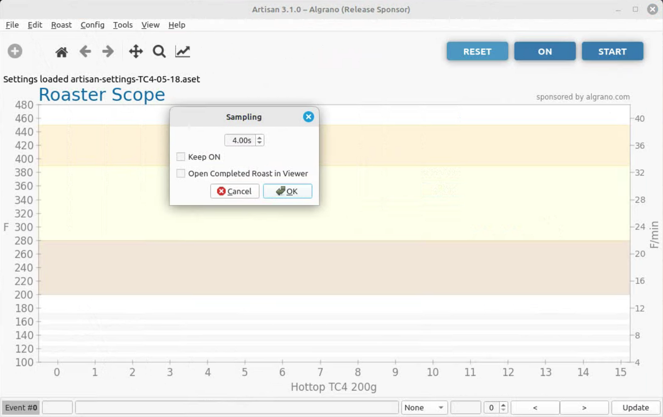Viewport: 663px width, 417px height.
Task: Check Open Completed Roast in Viewer
Action: click(x=181, y=173)
